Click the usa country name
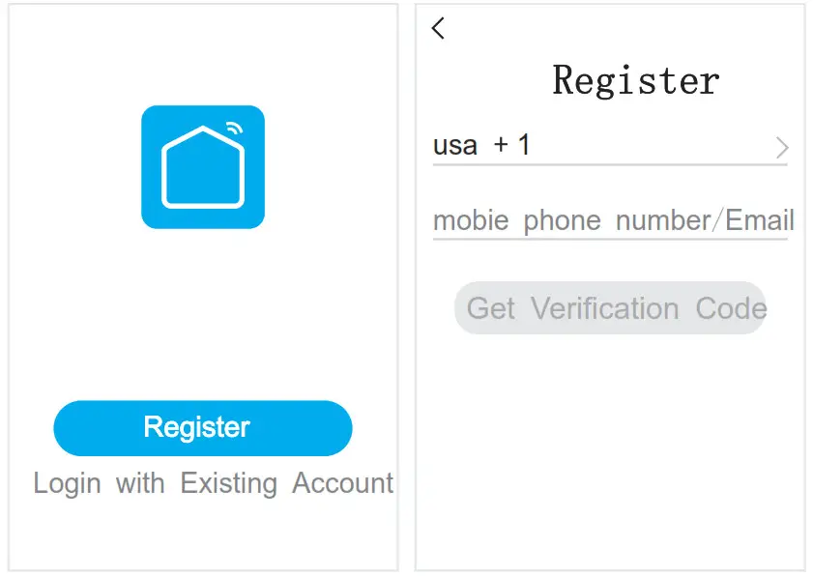 (455, 146)
